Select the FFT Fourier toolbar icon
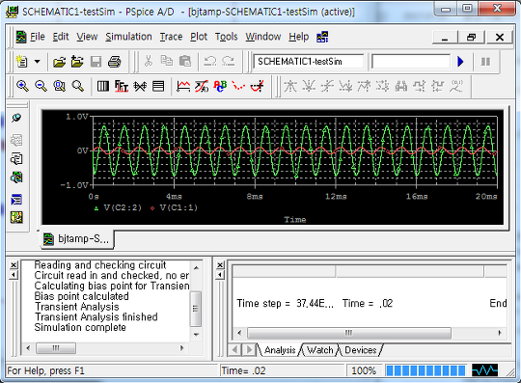Screen dimensions: 521x383 (122, 86)
